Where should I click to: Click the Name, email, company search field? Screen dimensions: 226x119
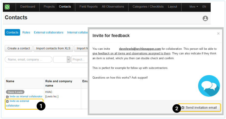click(x=29, y=59)
